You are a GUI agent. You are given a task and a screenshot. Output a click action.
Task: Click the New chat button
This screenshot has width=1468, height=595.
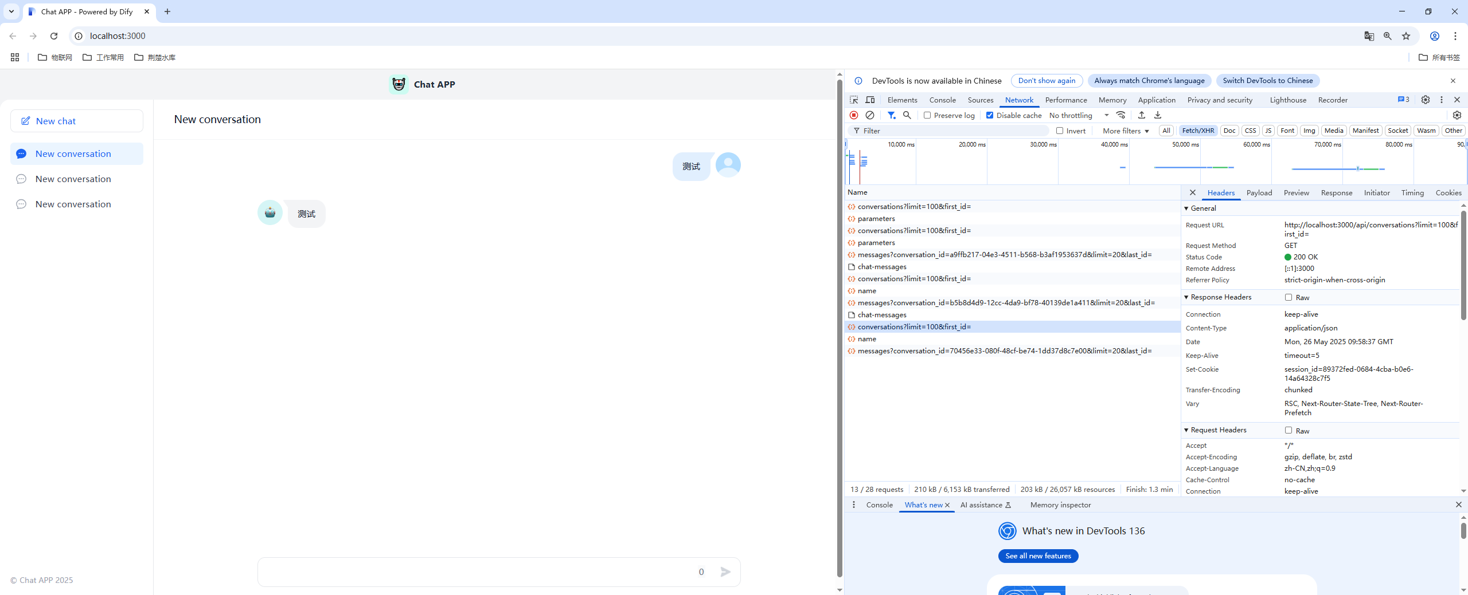pos(77,121)
